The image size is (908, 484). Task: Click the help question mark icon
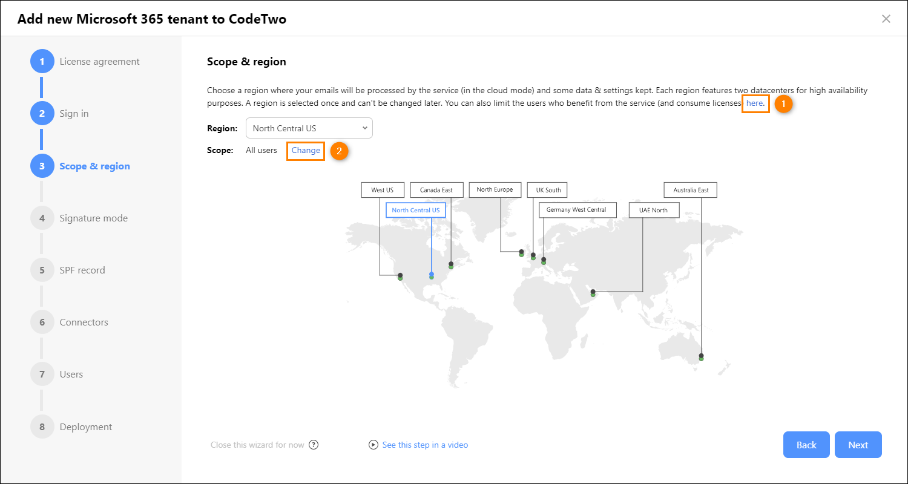(314, 445)
